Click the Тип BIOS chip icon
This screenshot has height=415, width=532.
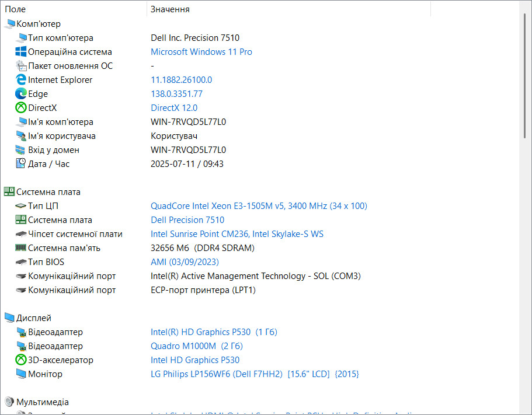click(x=21, y=262)
